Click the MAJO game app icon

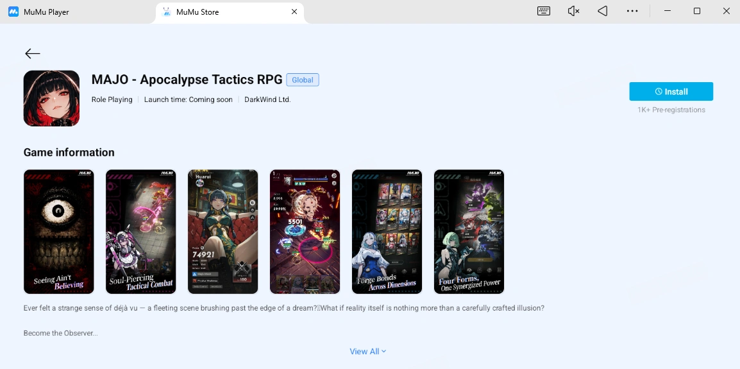pos(51,98)
